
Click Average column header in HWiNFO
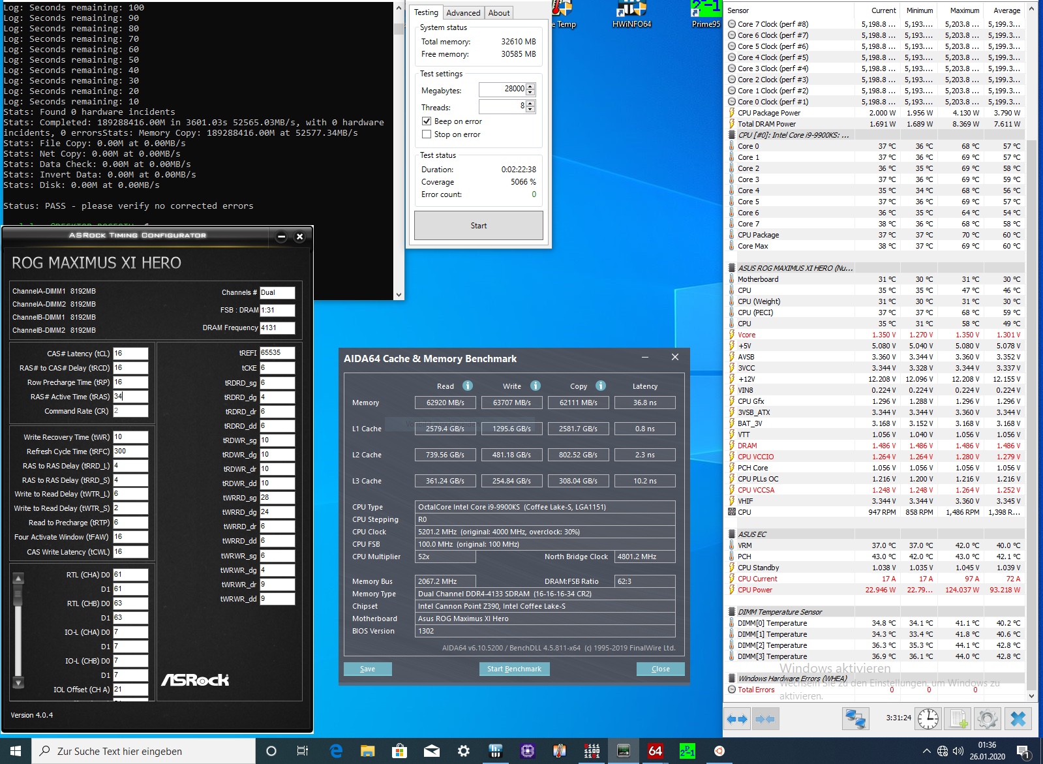click(1004, 10)
